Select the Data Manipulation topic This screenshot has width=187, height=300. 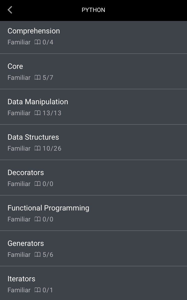coord(38,102)
